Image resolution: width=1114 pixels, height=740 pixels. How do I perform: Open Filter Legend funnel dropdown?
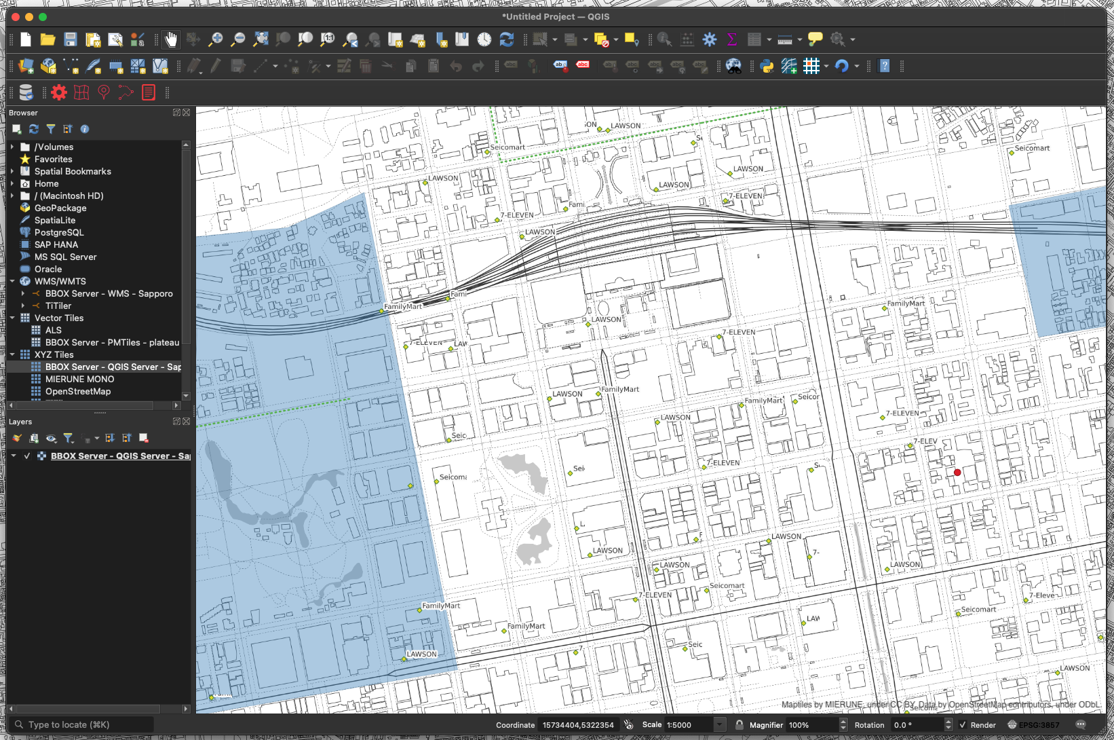click(69, 439)
